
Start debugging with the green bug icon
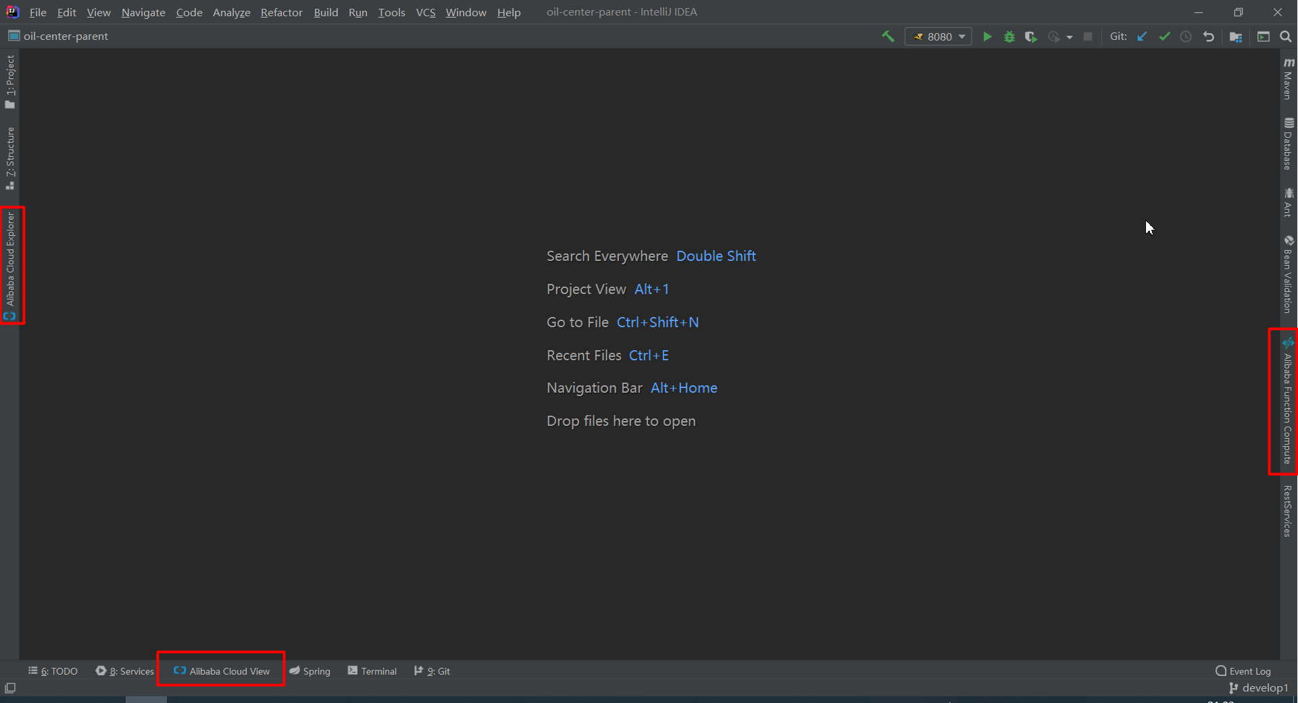click(x=1009, y=37)
